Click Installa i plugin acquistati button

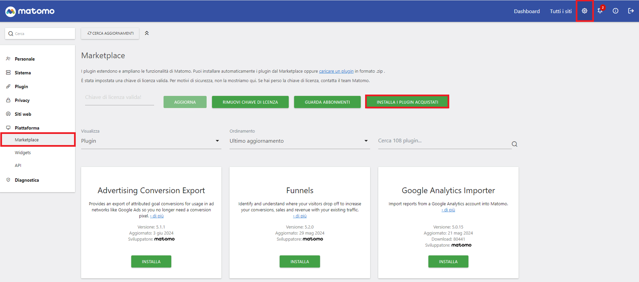click(407, 102)
